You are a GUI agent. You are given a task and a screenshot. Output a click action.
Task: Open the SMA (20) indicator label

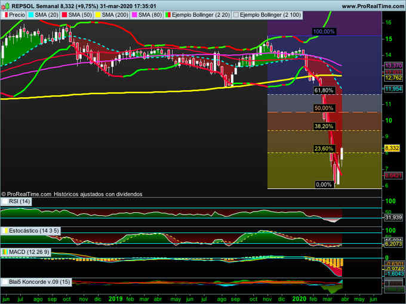[43, 15]
